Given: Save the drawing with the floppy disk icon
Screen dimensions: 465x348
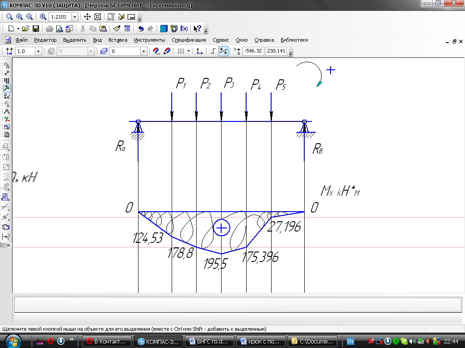Looking at the screenshot, I should [x=35, y=29].
